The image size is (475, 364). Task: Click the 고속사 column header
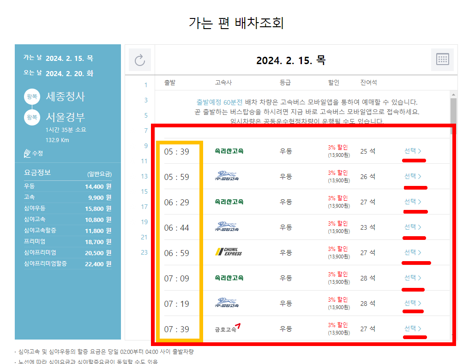pyautogui.click(x=223, y=83)
